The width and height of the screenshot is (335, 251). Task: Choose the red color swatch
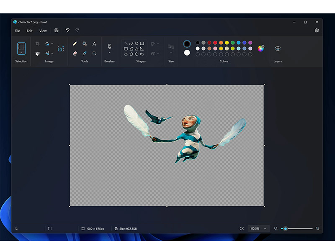click(x=215, y=43)
